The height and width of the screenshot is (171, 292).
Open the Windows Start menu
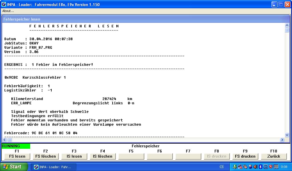click(14, 167)
